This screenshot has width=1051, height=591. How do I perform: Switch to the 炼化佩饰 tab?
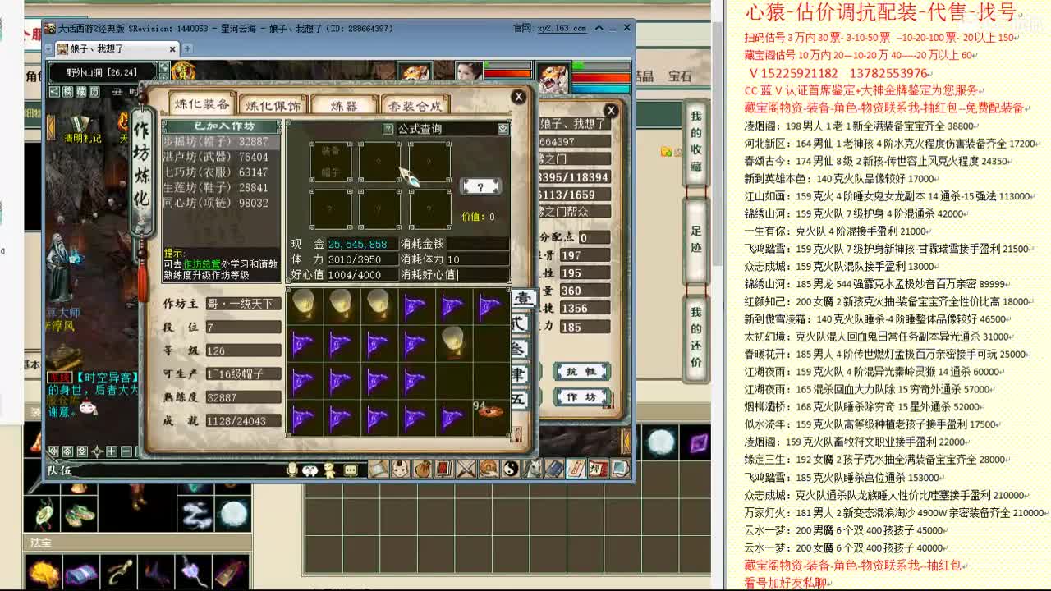(x=273, y=105)
